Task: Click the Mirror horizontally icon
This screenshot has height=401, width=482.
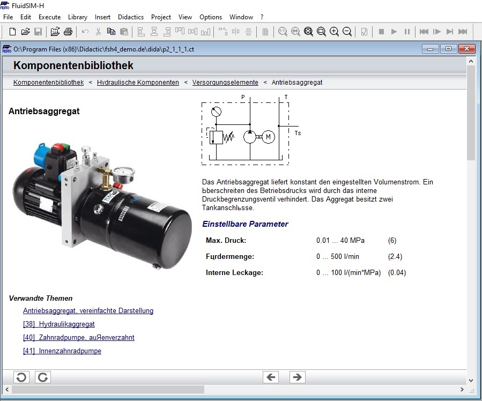Action: coord(236,32)
